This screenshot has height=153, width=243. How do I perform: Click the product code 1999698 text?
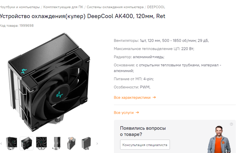click(26, 26)
